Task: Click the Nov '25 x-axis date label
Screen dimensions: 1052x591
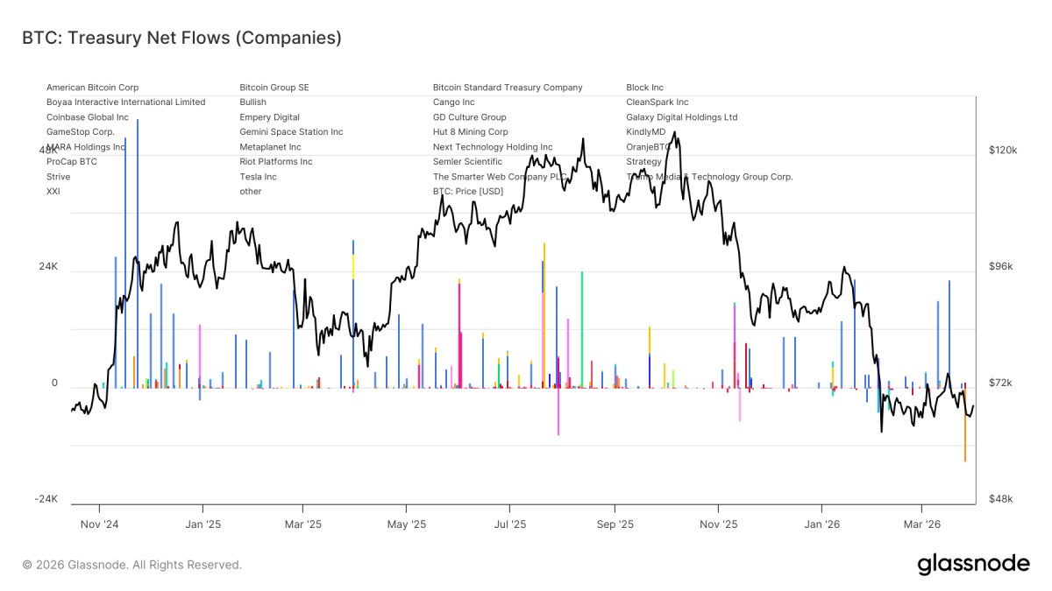Action: click(718, 524)
